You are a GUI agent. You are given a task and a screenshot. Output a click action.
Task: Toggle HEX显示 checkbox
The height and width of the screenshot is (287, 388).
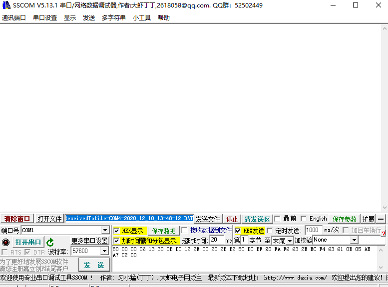[116, 231]
